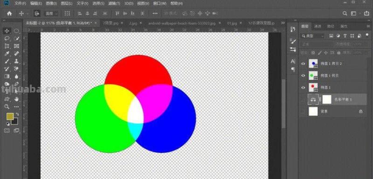This screenshot has height=179, width=373.
Task: Open the Paragraph panel icon
Action: [x=293, y=69]
